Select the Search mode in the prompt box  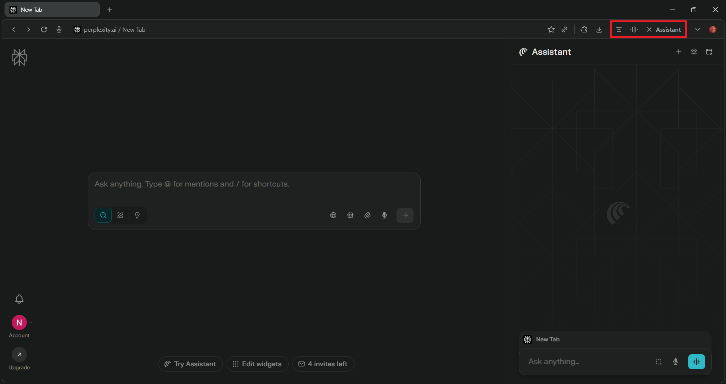103,215
